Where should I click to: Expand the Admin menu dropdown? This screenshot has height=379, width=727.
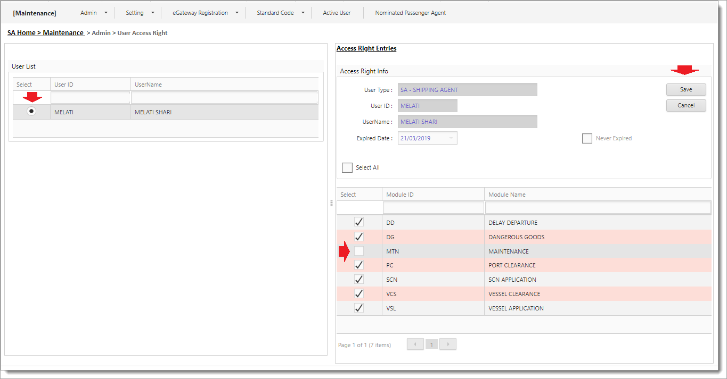click(94, 13)
